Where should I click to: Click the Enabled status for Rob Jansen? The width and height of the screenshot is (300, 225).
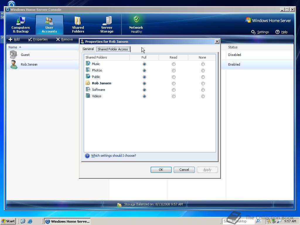[234, 64]
